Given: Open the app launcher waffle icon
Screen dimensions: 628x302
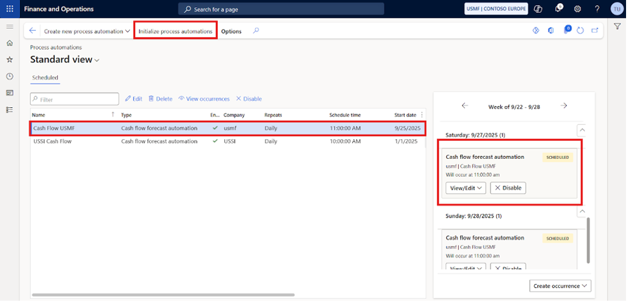Looking at the screenshot, I should point(10,9).
